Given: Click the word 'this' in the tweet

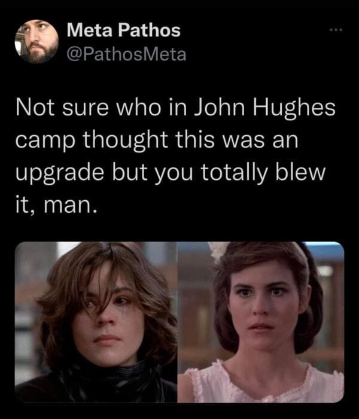Looking at the screenshot, I should pyautogui.click(x=194, y=140).
